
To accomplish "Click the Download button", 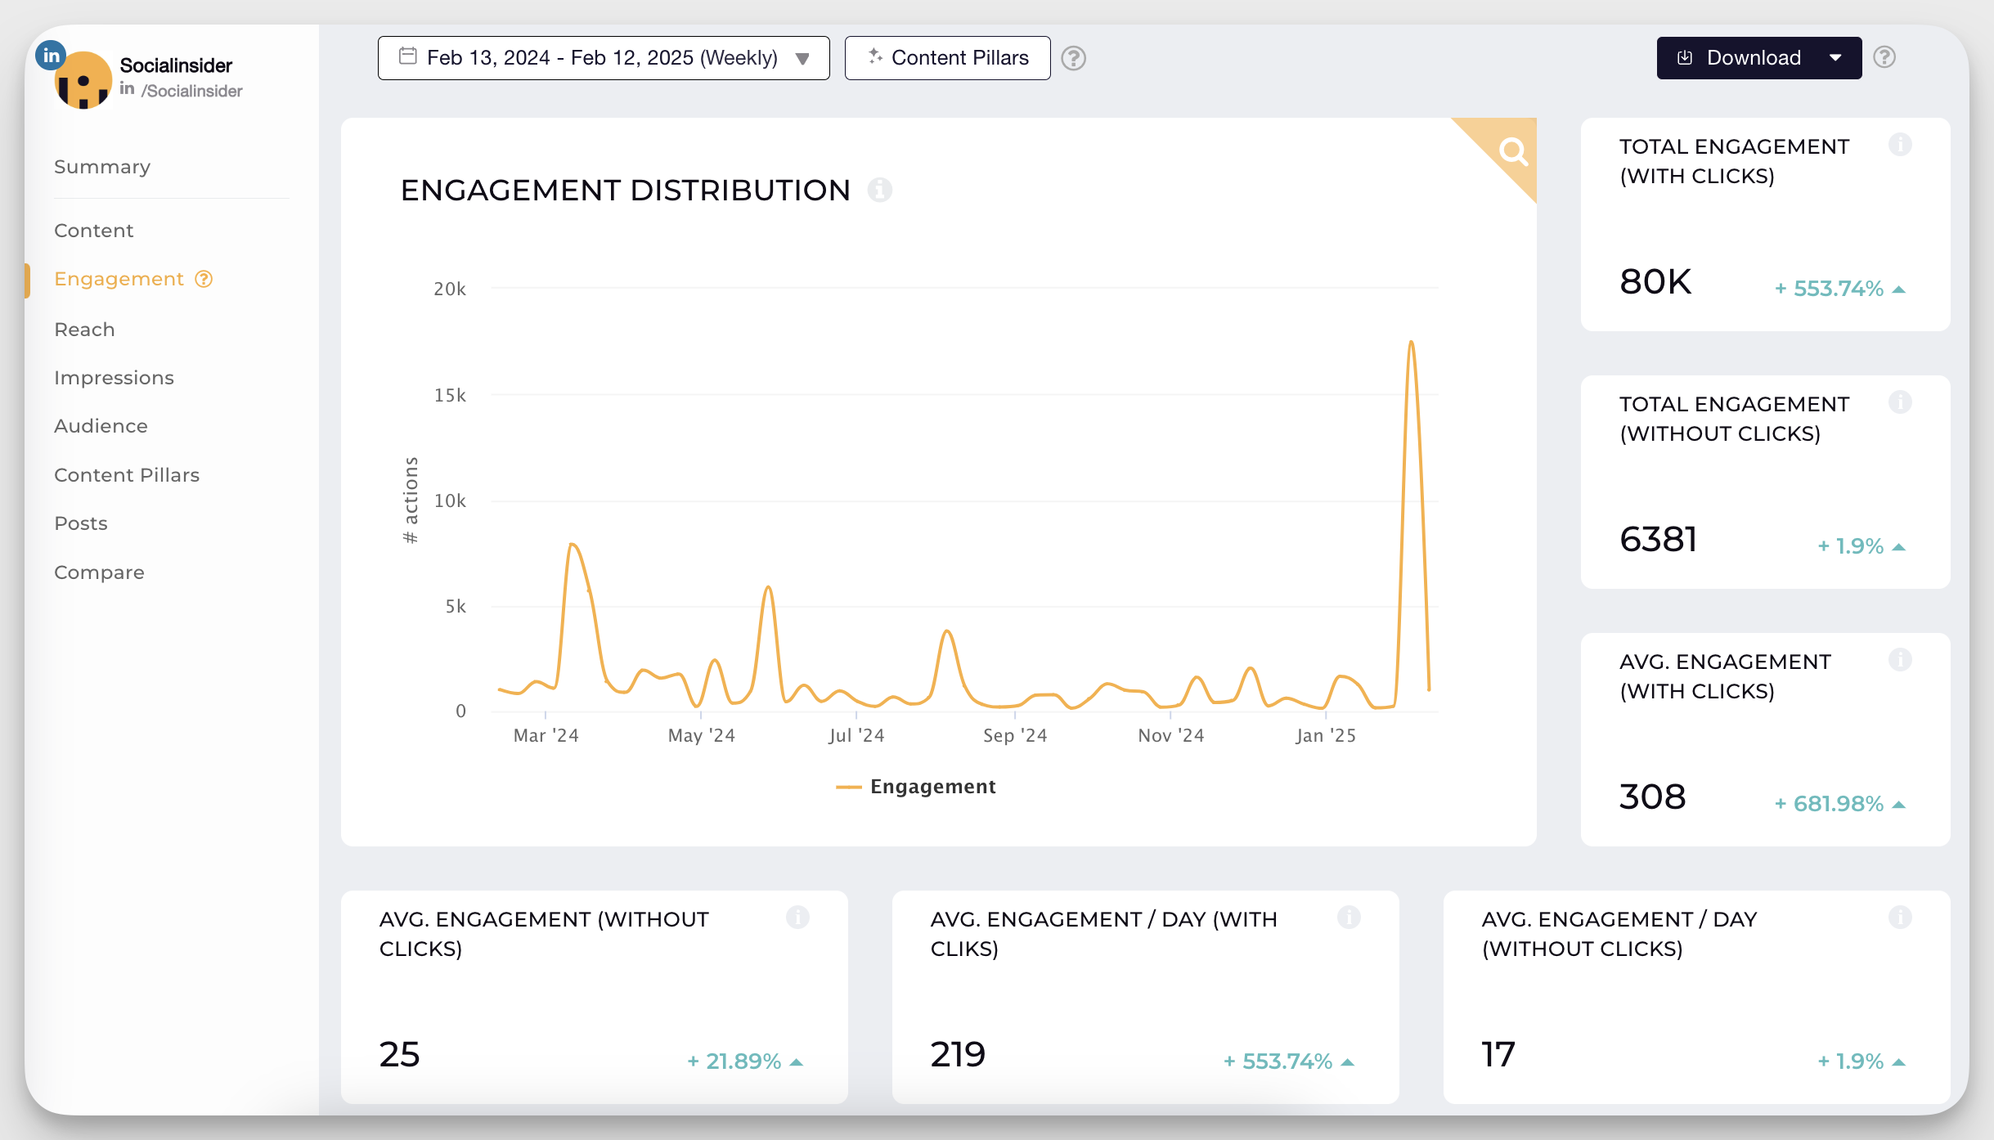I will [1759, 58].
